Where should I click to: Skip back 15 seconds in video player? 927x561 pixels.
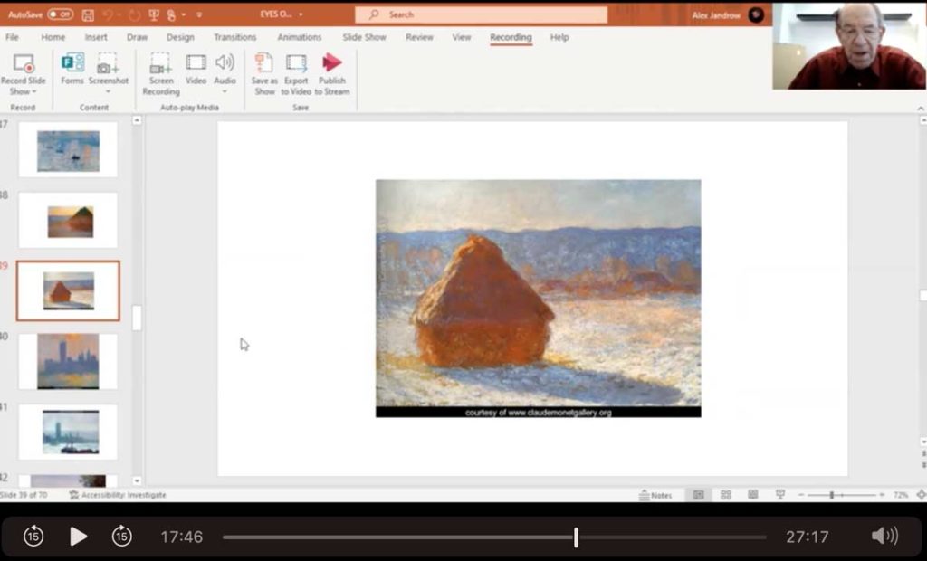tap(33, 537)
